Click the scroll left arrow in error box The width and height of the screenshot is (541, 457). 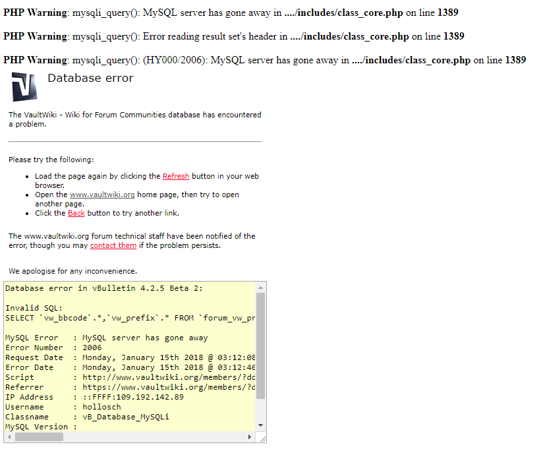tap(9, 437)
